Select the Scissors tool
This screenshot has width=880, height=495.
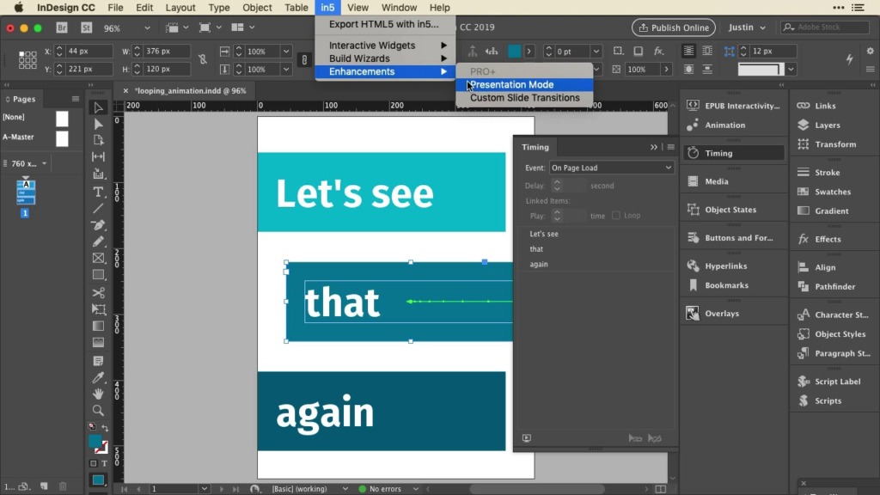tap(98, 292)
